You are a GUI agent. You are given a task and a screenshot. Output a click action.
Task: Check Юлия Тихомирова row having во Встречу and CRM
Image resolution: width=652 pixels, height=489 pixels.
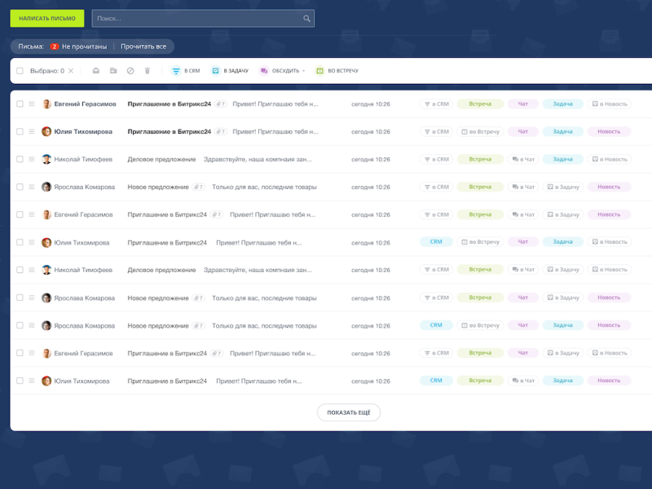click(x=20, y=242)
